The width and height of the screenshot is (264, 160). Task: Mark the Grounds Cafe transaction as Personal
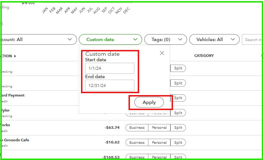pyautogui.click(x=159, y=143)
